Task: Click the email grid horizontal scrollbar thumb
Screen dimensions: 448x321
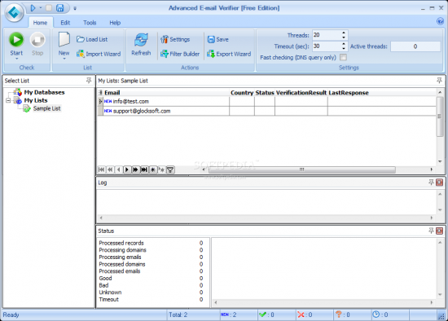Action: tap(301, 169)
